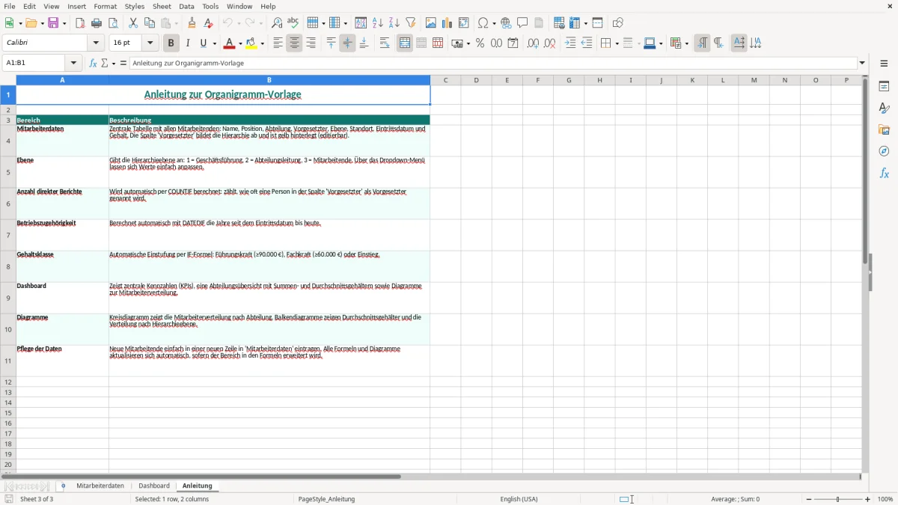This screenshot has height=505, width=898.
Task: Open the Tools menu
Action: click(x=210, y=6)
